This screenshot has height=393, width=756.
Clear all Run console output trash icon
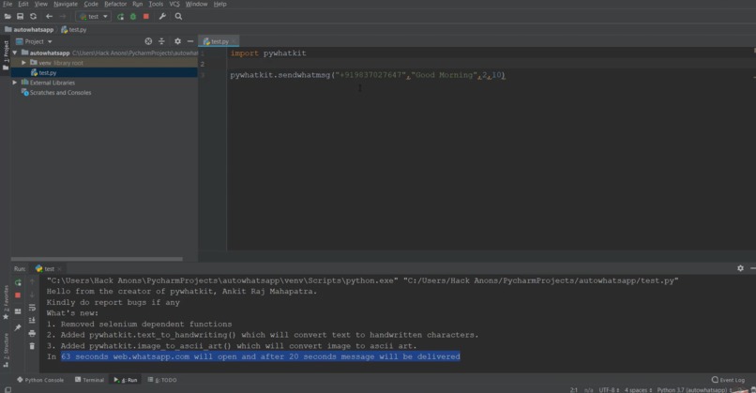pos(32,346)
